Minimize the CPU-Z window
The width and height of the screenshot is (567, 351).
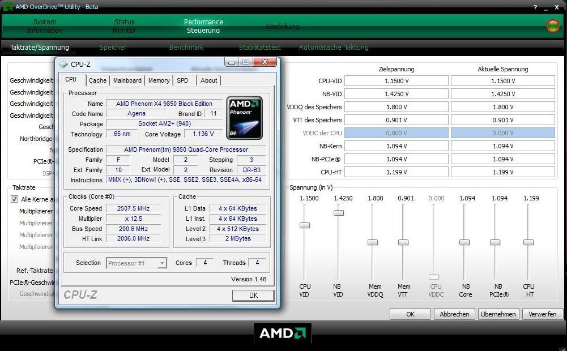[x=232, y=62]
